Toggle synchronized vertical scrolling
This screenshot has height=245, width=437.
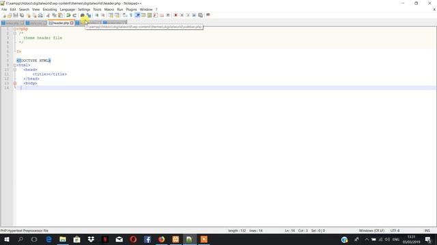111,15
